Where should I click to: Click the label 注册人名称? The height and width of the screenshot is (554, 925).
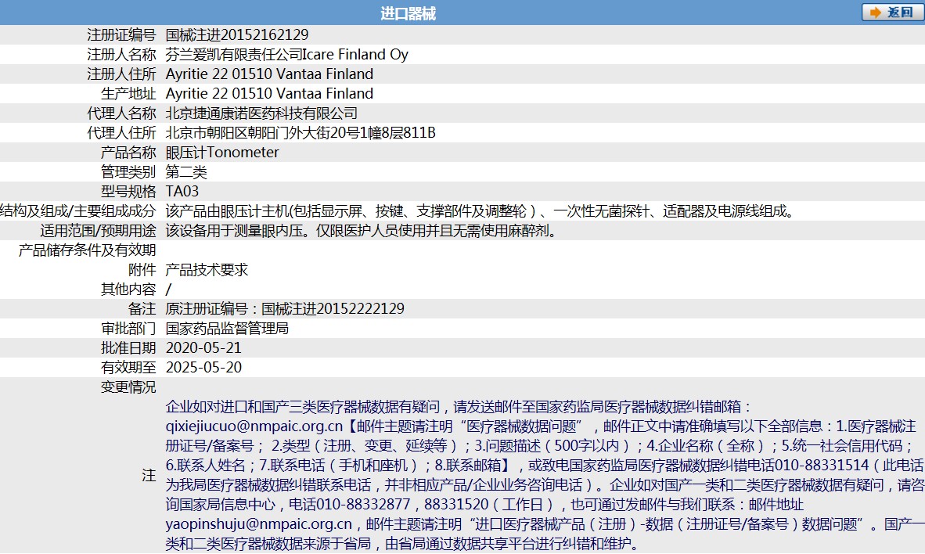tap(121, 54)
